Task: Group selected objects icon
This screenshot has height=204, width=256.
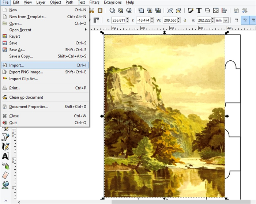Action: pyautogui.click(x=170, y=11)
